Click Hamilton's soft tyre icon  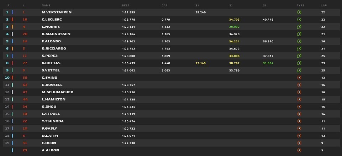(299, 99)
